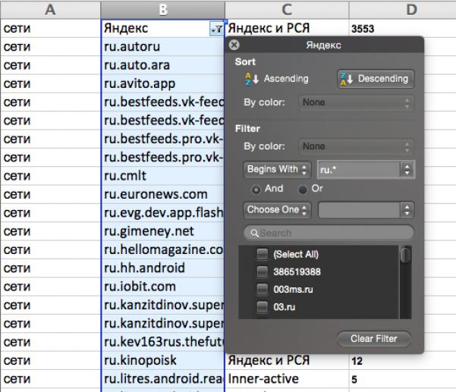Select column D header
Viewport: 456px width, 392px height.
(403, 10)
